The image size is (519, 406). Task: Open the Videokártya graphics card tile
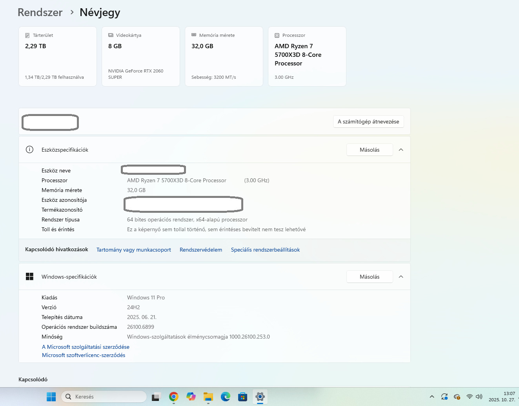point(141,56)
